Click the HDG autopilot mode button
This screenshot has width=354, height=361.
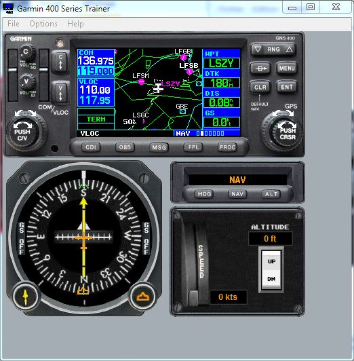(204, 194)
